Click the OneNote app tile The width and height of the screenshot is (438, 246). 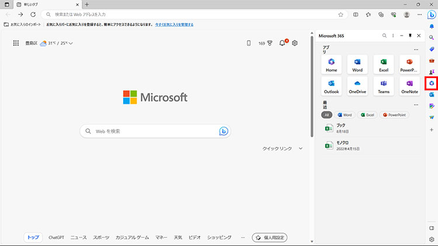pos(409,86)
